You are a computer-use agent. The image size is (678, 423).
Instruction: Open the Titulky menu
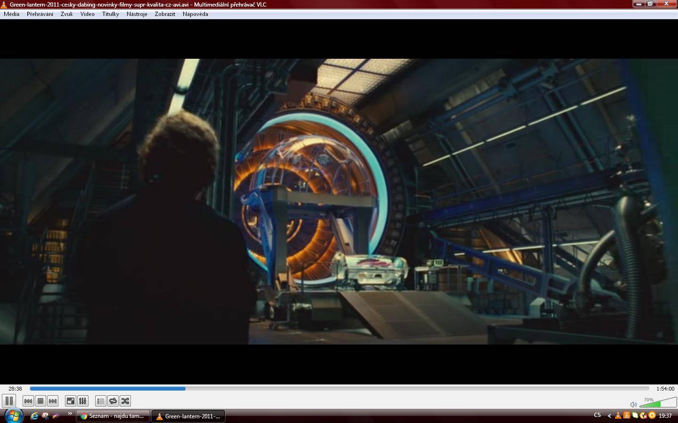111,14
